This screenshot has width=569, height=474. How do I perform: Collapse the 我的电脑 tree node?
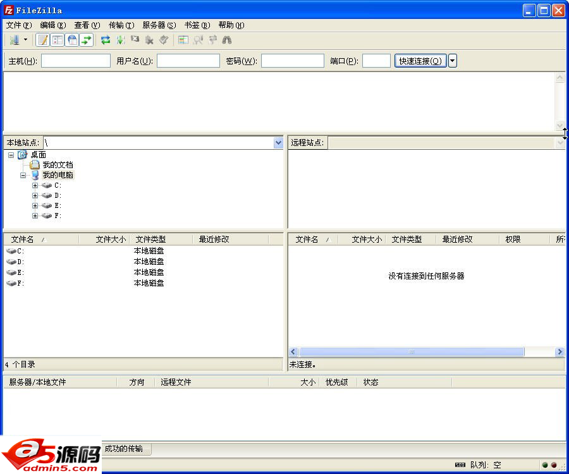(x=23, y=175)
